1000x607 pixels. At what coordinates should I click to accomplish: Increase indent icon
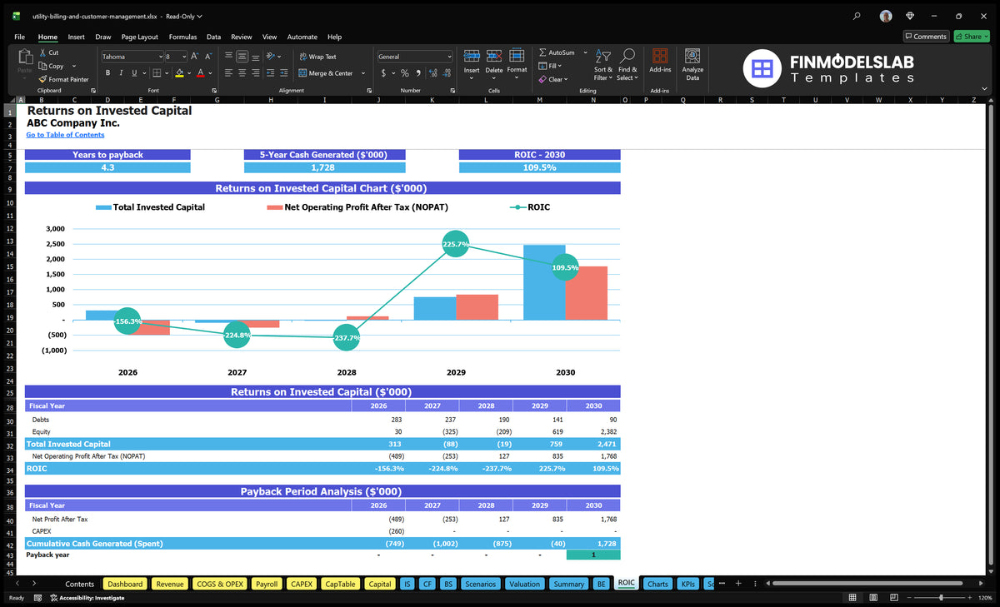[284, 73]
